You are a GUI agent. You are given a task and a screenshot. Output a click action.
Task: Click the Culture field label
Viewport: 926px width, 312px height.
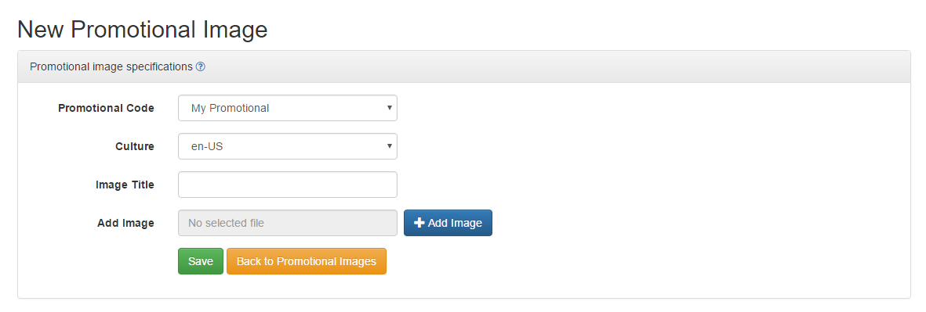click(135, 146)
